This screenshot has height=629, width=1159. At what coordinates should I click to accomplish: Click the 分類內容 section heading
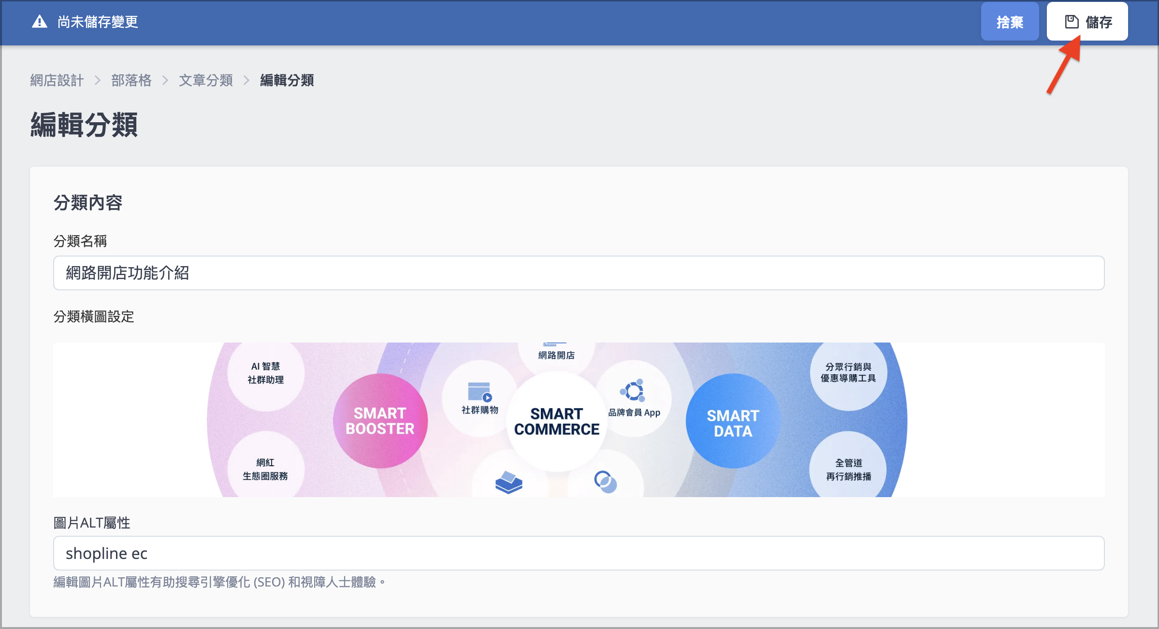point(88,203)
